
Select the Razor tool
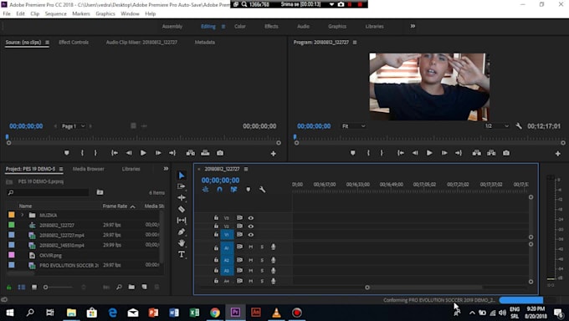(x=182, y=209)
